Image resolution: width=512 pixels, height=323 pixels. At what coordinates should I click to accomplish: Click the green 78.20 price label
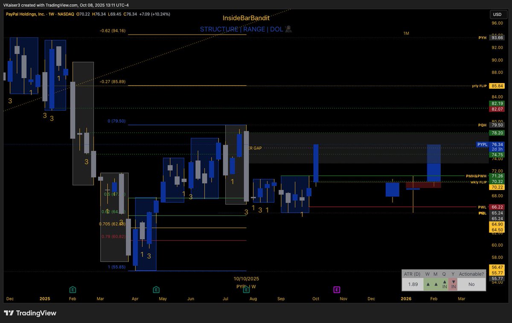point(497,133)
